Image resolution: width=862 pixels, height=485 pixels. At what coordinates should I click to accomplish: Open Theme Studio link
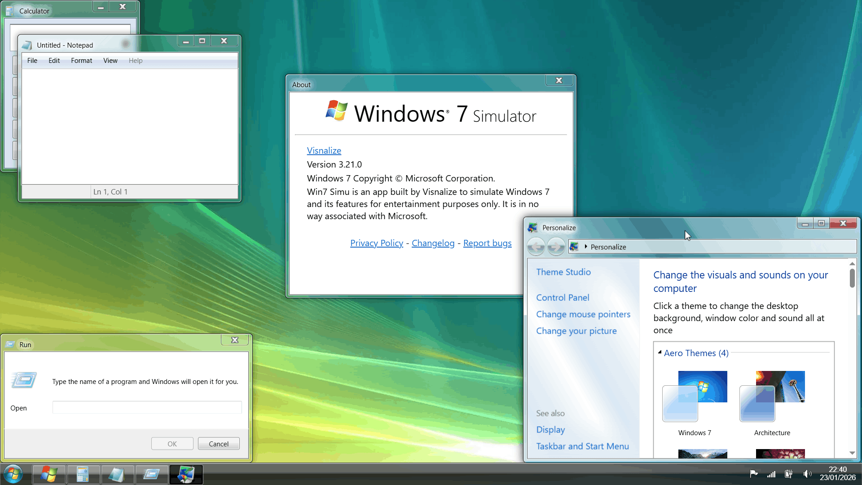tap(563, 272)
